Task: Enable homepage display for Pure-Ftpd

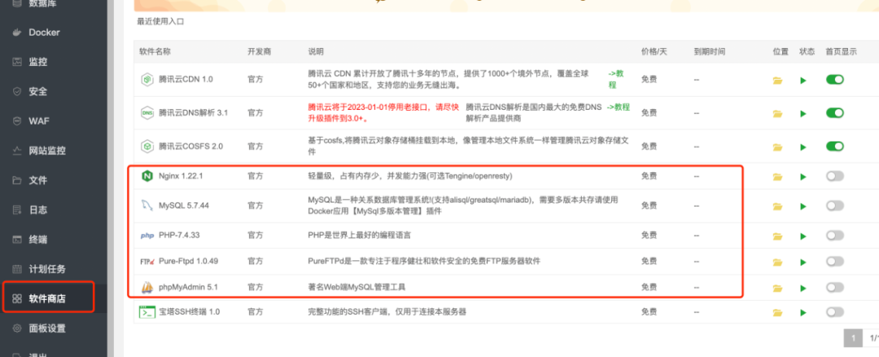Action: coord(835,261)
